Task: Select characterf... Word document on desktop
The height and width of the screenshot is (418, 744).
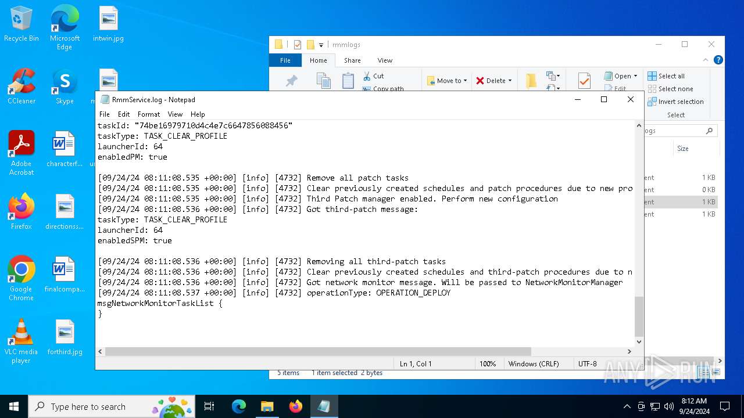Action: [x=65, y=150]
